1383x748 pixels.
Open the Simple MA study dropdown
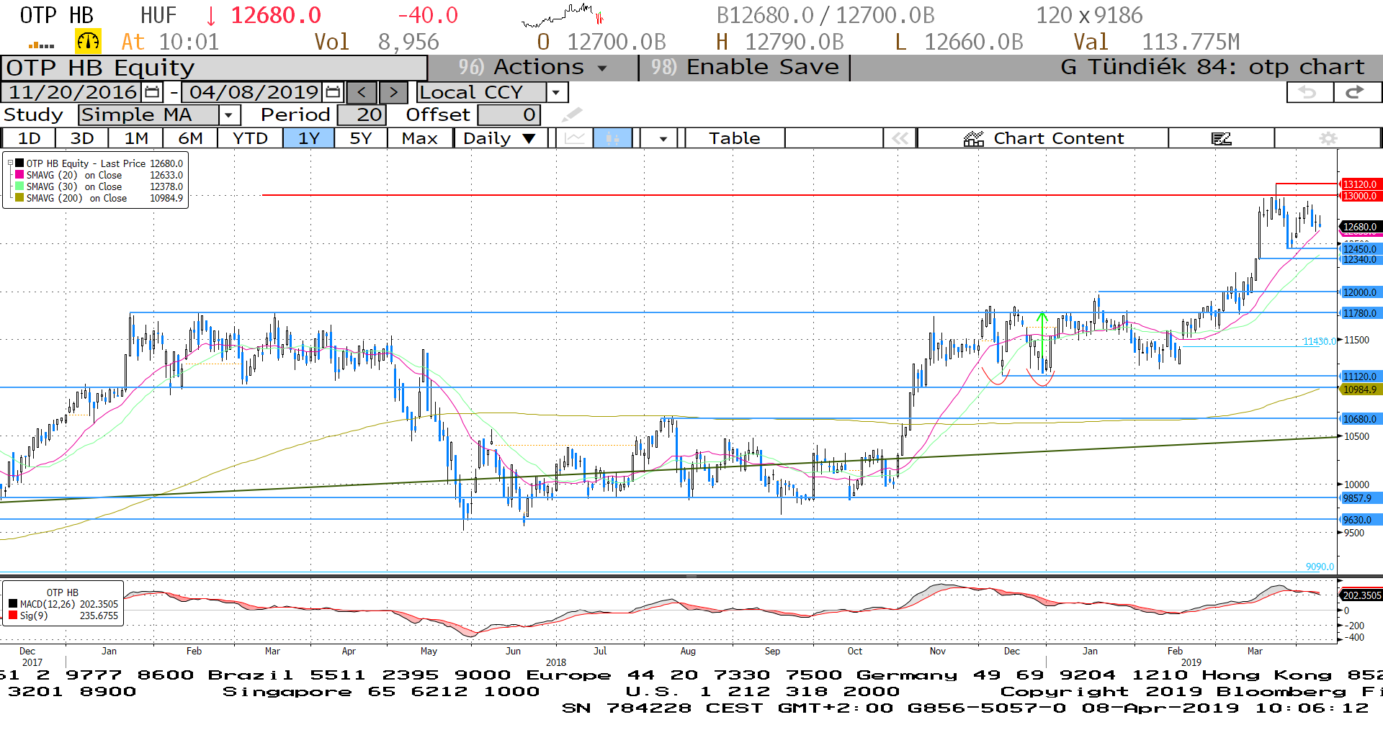click(229, 115)
